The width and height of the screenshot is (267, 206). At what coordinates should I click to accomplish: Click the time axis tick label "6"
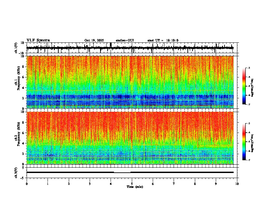point(153,184)
